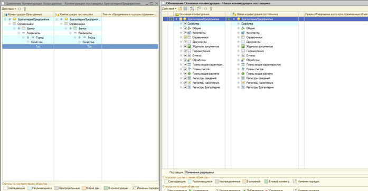
Task: Toggle the Перечисления checkbox
Action: point(185,51)
